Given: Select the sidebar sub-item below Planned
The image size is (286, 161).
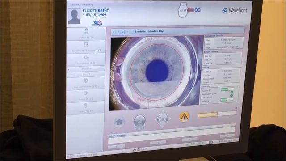Looking at the screenshot, I should point(86,74).
